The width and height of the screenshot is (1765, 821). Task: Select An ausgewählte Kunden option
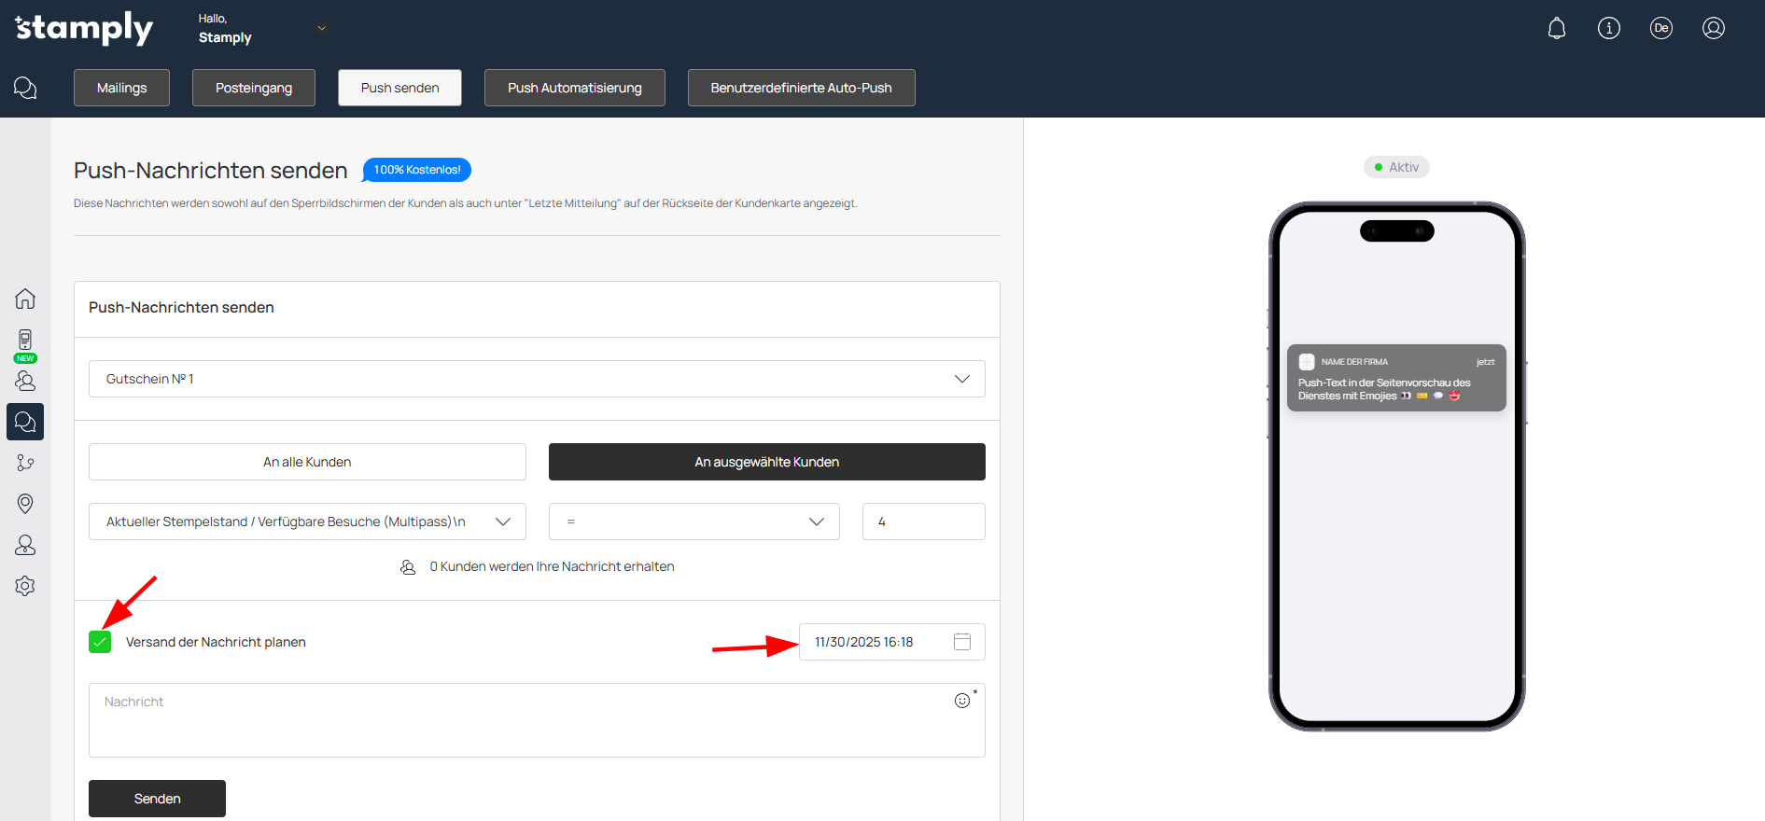(x=766, y=462)
